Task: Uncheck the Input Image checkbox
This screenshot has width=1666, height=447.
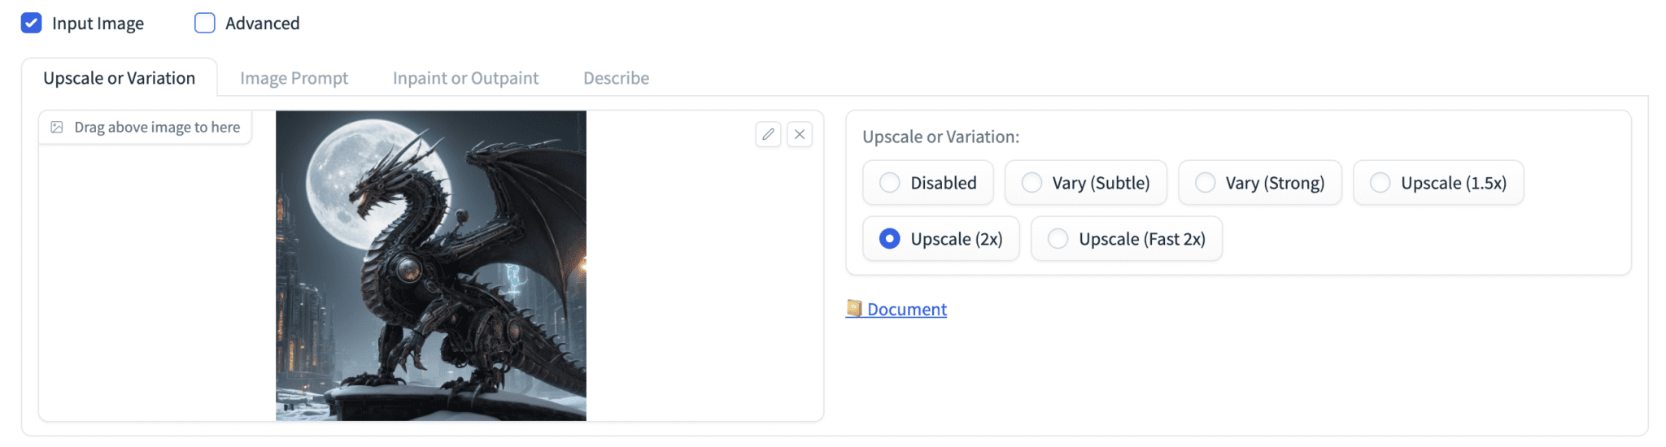Action: pos(32,23)
